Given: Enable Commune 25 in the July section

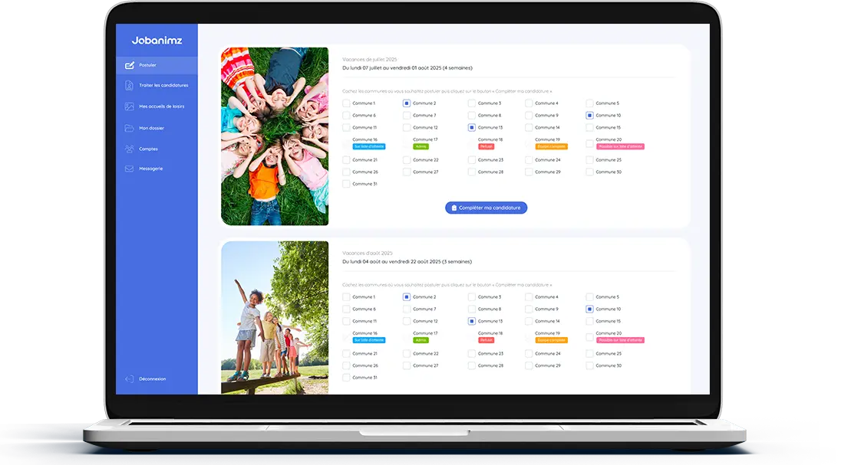Looking at the screenshot, I should [589, 160].
